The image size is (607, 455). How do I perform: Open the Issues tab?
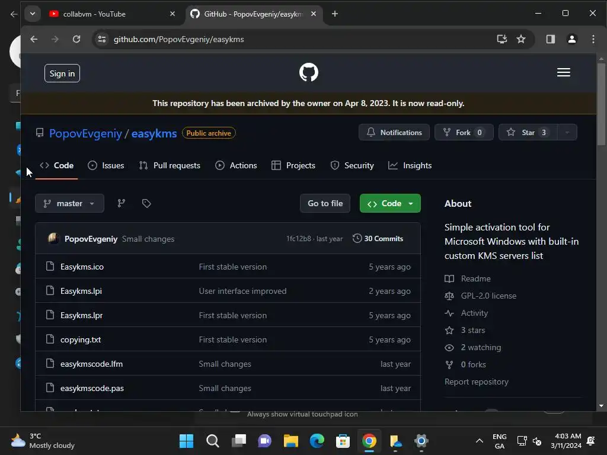(x=106, y=165)
